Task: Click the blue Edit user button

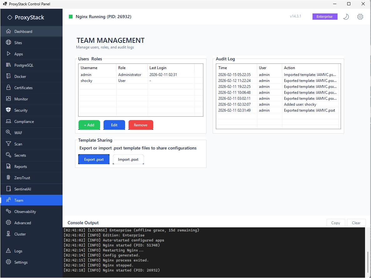Action: (x=114, y=125)
